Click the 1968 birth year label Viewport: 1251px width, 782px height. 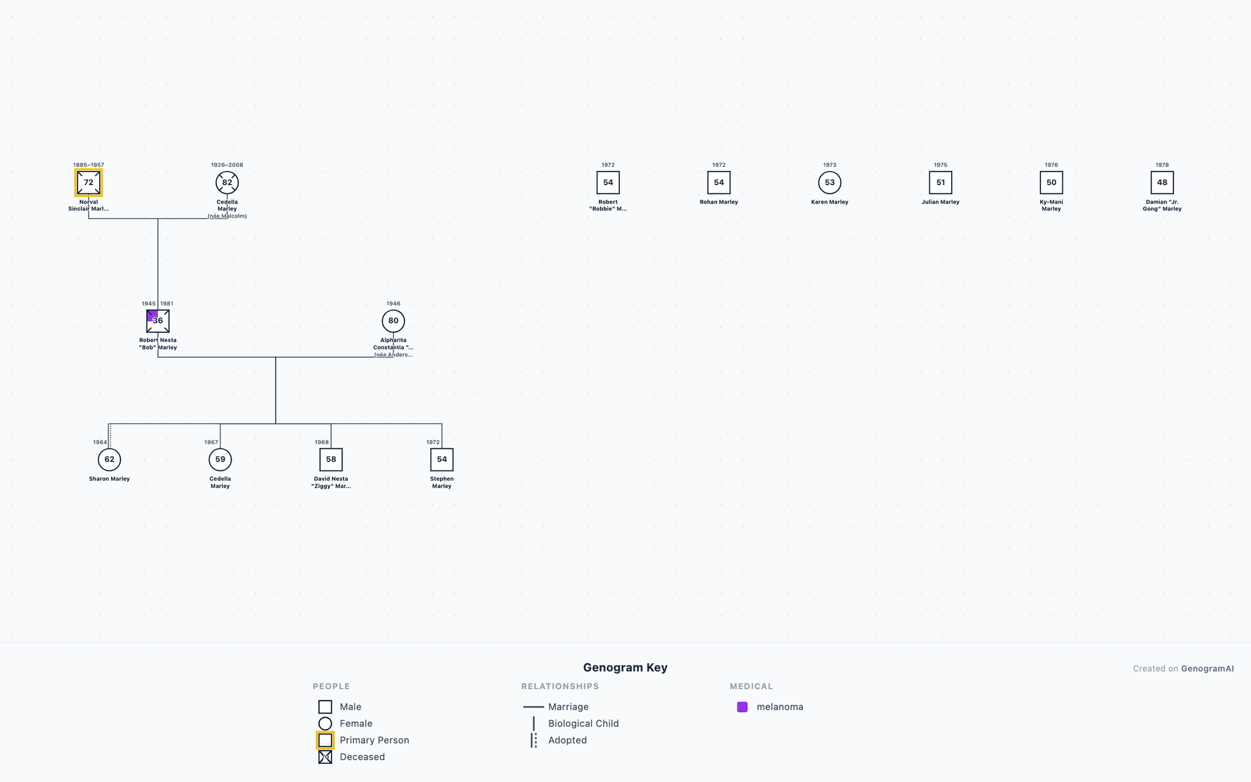(322, 442)
